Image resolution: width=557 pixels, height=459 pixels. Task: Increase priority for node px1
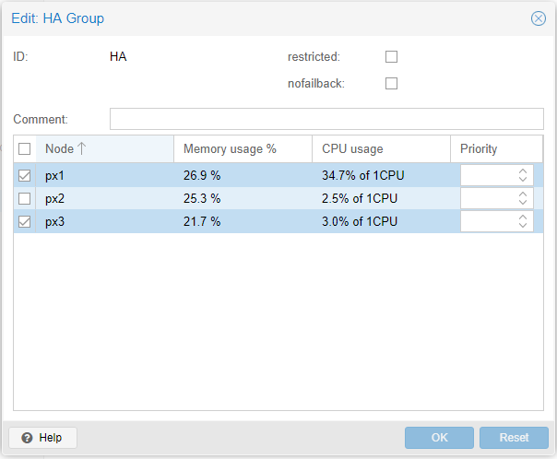(523, 171)
